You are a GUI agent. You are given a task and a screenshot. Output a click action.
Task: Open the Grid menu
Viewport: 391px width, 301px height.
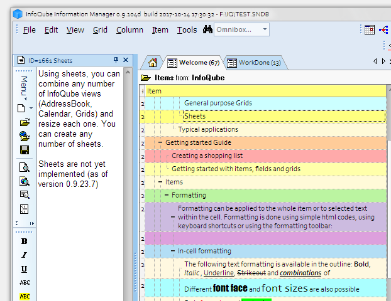[100, 30]
